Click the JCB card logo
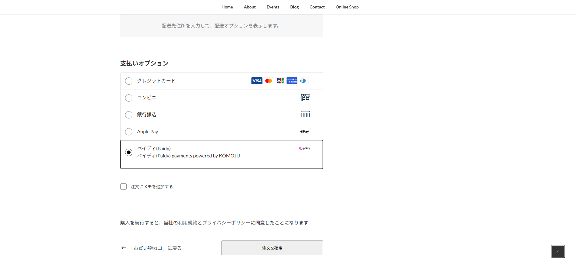Screen dimensions: 576x265 280,81
